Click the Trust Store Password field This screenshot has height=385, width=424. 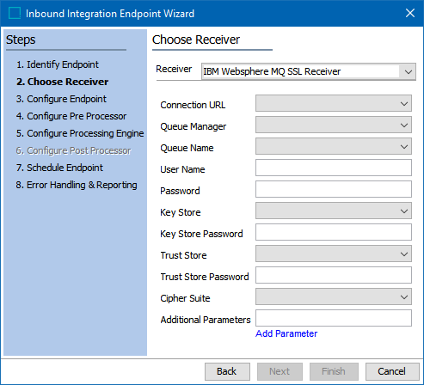pos(334,275)
